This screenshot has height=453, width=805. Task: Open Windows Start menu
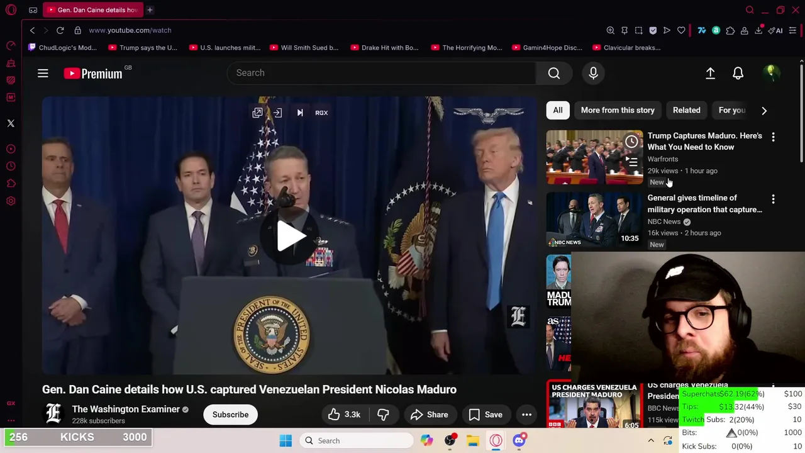[x=286, y=441]
